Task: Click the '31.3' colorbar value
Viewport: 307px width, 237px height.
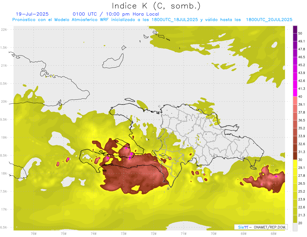Action: tap(301, 152)
